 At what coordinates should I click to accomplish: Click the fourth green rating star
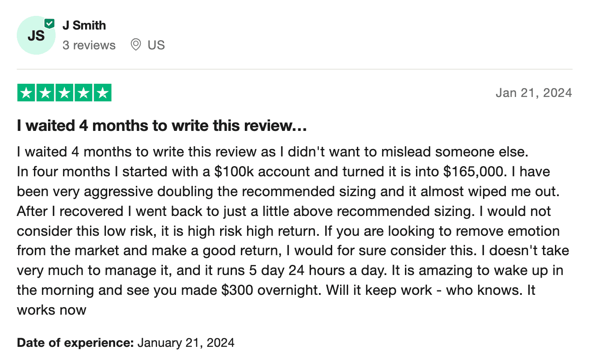(83, 93)
